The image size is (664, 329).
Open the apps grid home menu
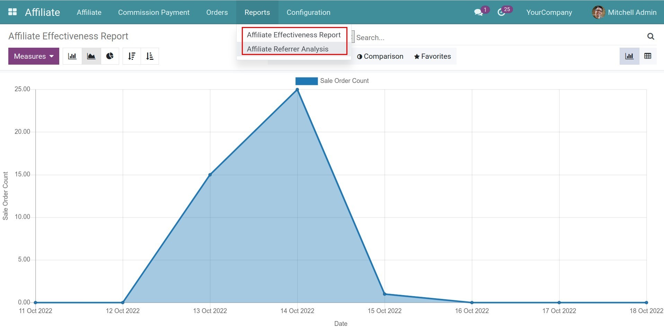point(12,12)
